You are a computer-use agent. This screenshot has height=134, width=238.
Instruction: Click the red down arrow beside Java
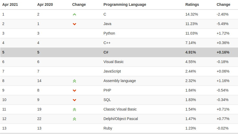click(74, 24)
